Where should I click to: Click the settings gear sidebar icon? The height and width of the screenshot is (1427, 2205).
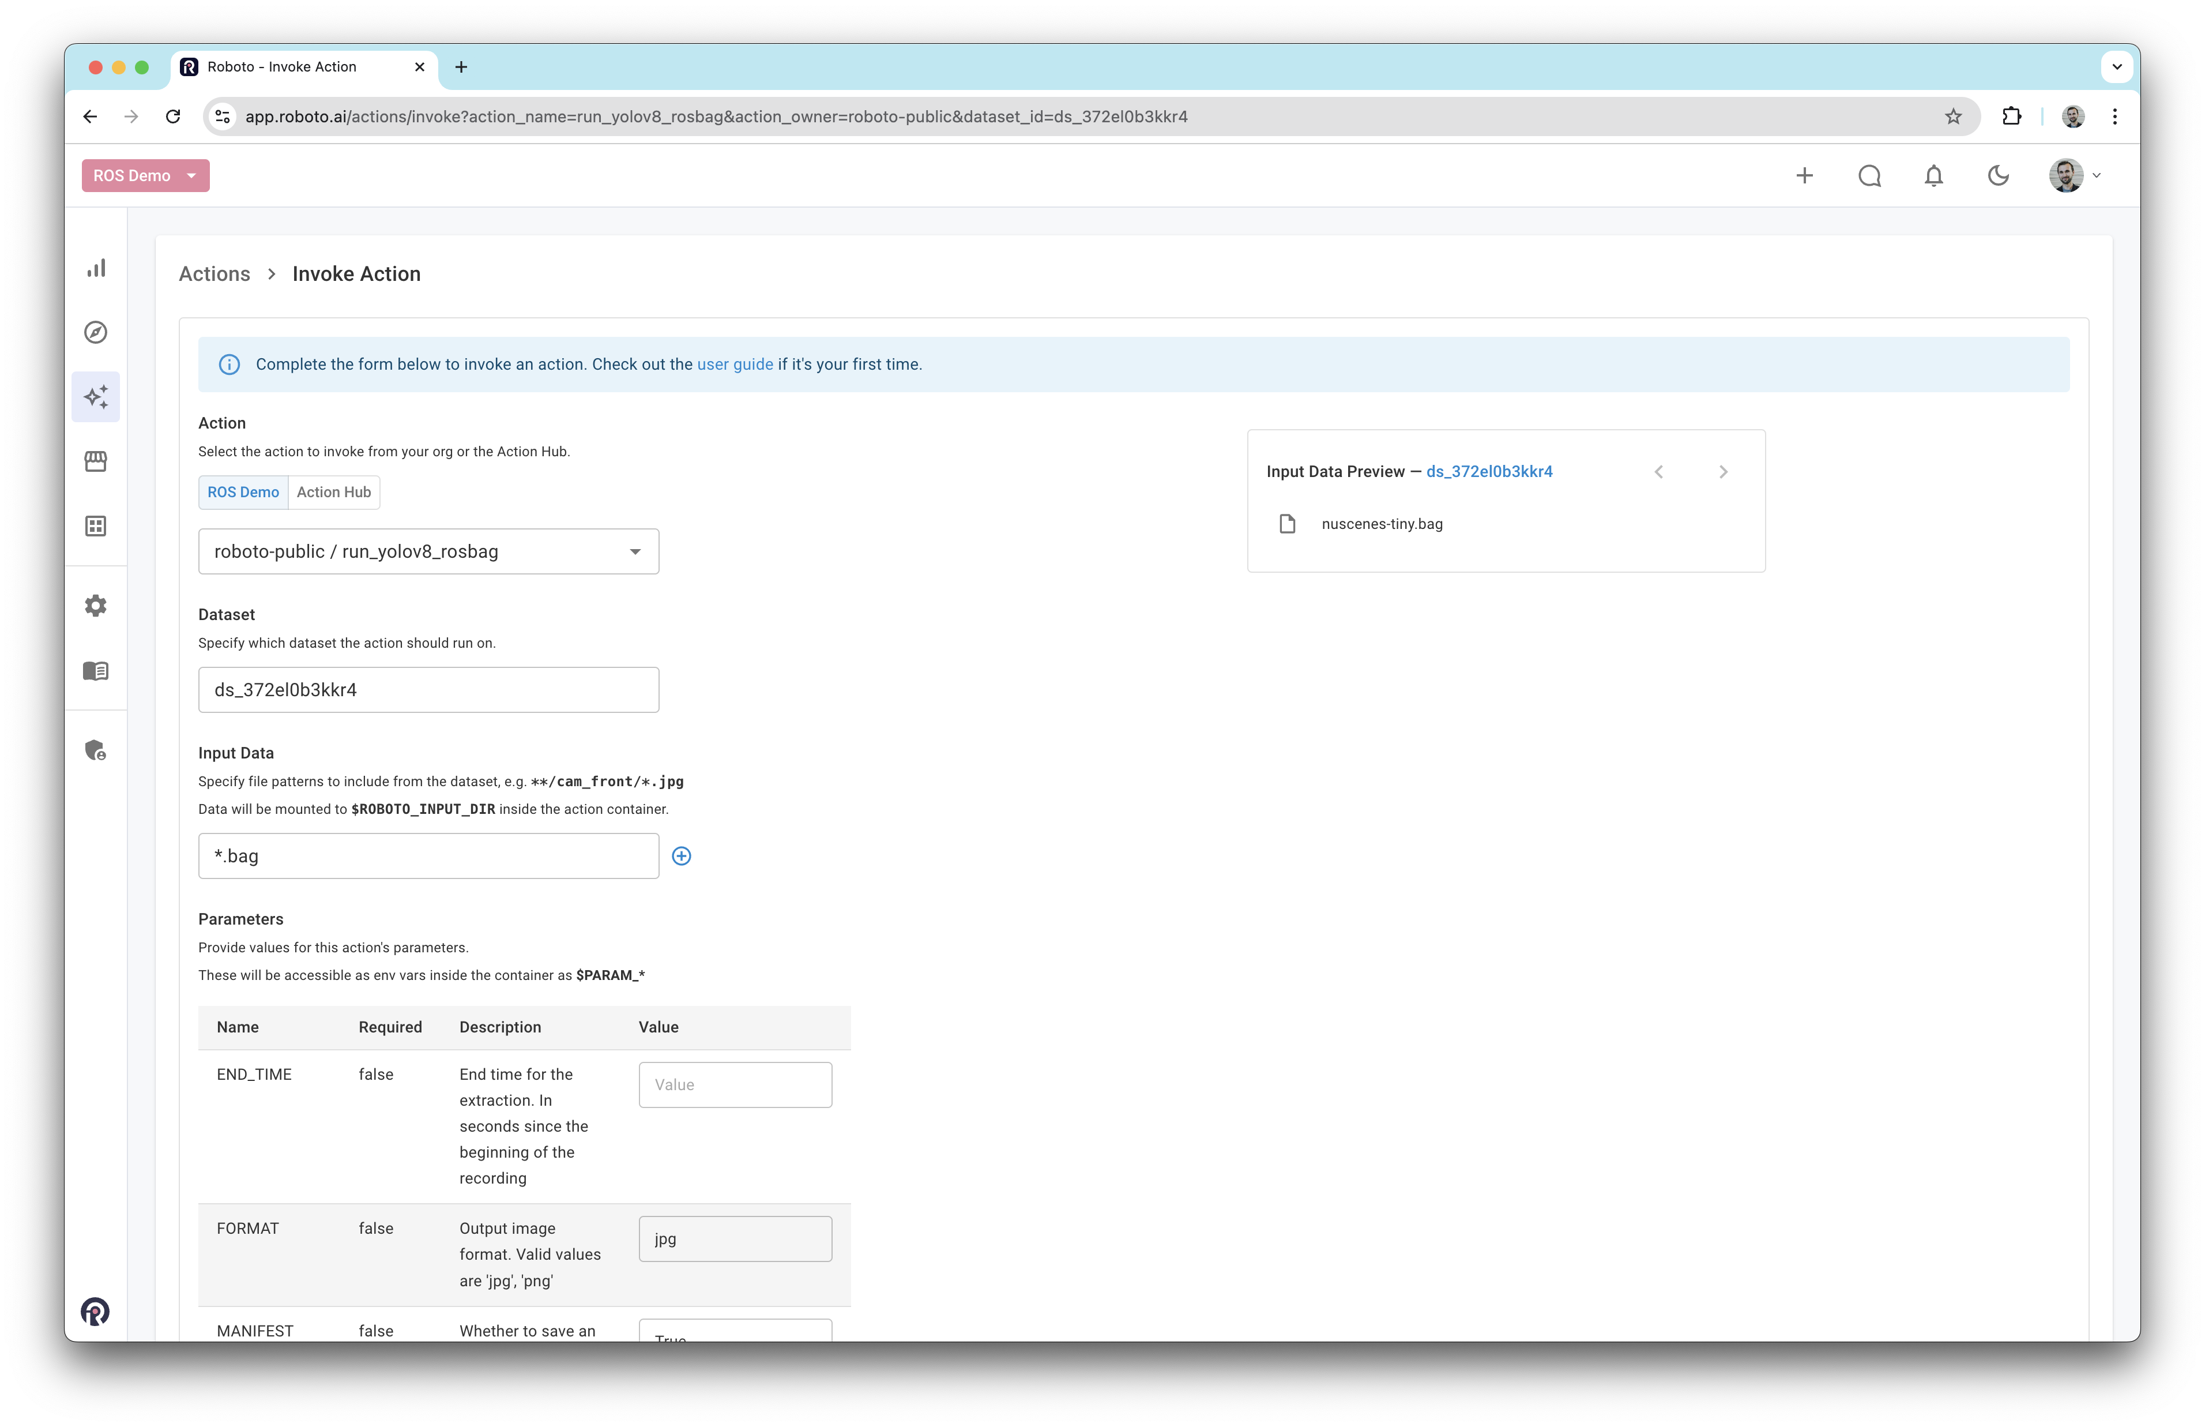click(96, 606)
